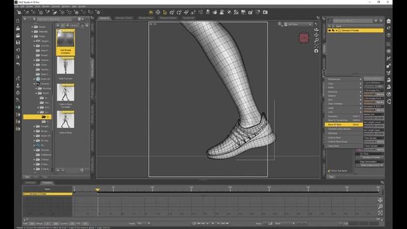Open the Tips tab under Parameters pane
This screenshot has width=407, height=229.
331,177
